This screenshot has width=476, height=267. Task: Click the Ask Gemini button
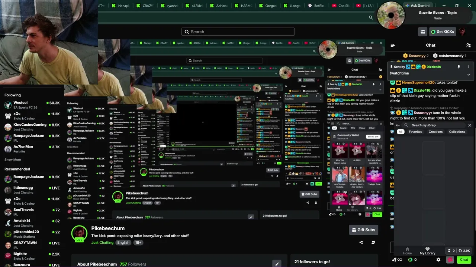pyautogui.click(x=417, y=6)
